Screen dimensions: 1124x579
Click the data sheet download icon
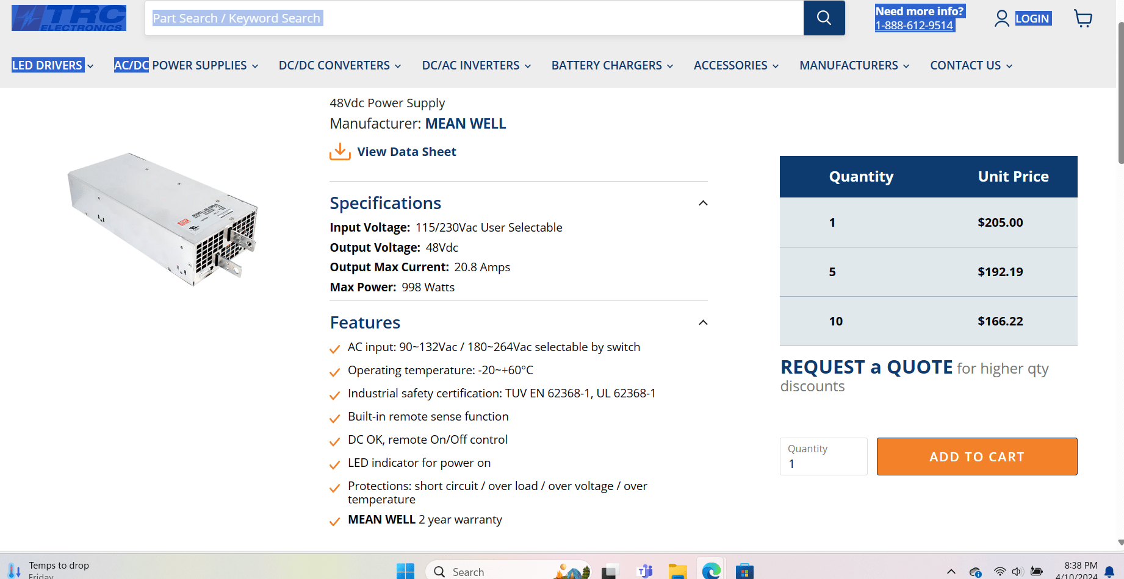(x=340, y=152)
